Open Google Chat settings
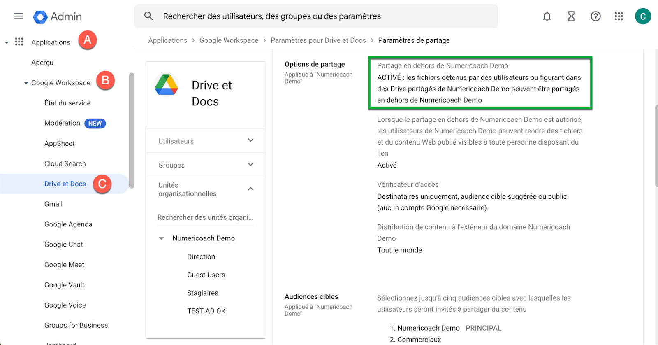The height and width of the screenshot is (345, 658). [x=64, y=244]
